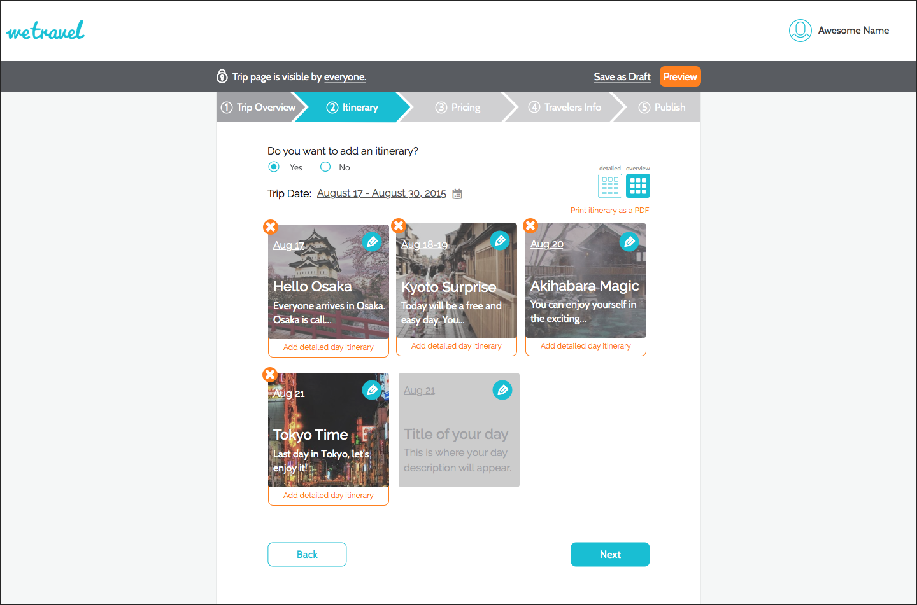This screenshot has height=605, width=917.
Task: Change visibility via the 'everyone' link
Action: click(345, 77)
